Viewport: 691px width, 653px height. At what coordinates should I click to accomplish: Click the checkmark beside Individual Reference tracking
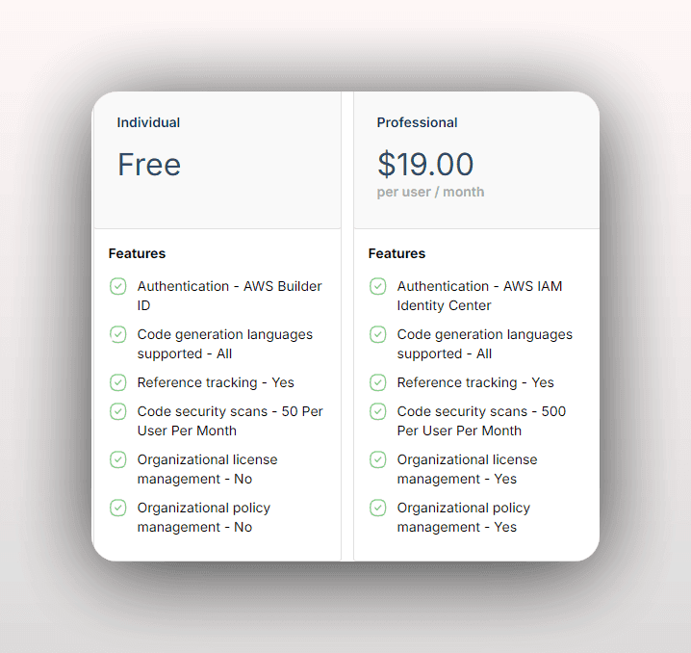coord(118,382)
